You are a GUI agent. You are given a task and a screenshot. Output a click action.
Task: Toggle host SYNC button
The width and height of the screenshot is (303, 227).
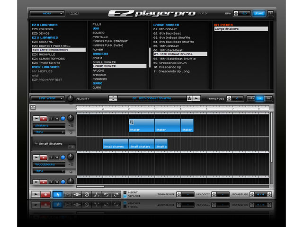[x=259, y=13]
